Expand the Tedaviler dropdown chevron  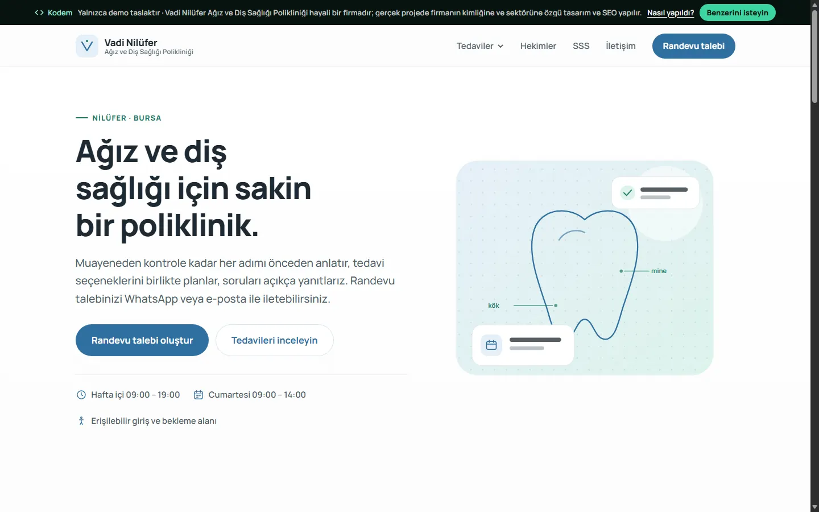click(x=500, y=46)
